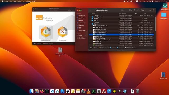Viewport: 169px width, 95px height.
Task: Click the Finder list vertical scrollbar
Action: click(155, 24)
